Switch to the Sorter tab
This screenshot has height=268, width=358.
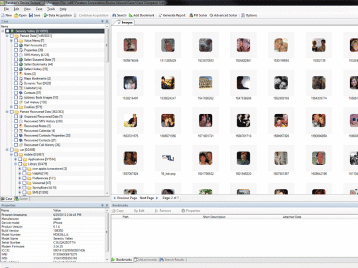pyautogui.click(x=21, y=199)
